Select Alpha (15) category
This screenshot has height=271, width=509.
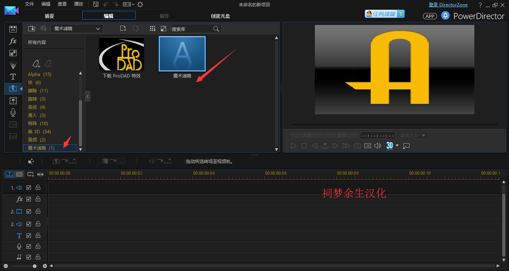[x=40, y=74]
